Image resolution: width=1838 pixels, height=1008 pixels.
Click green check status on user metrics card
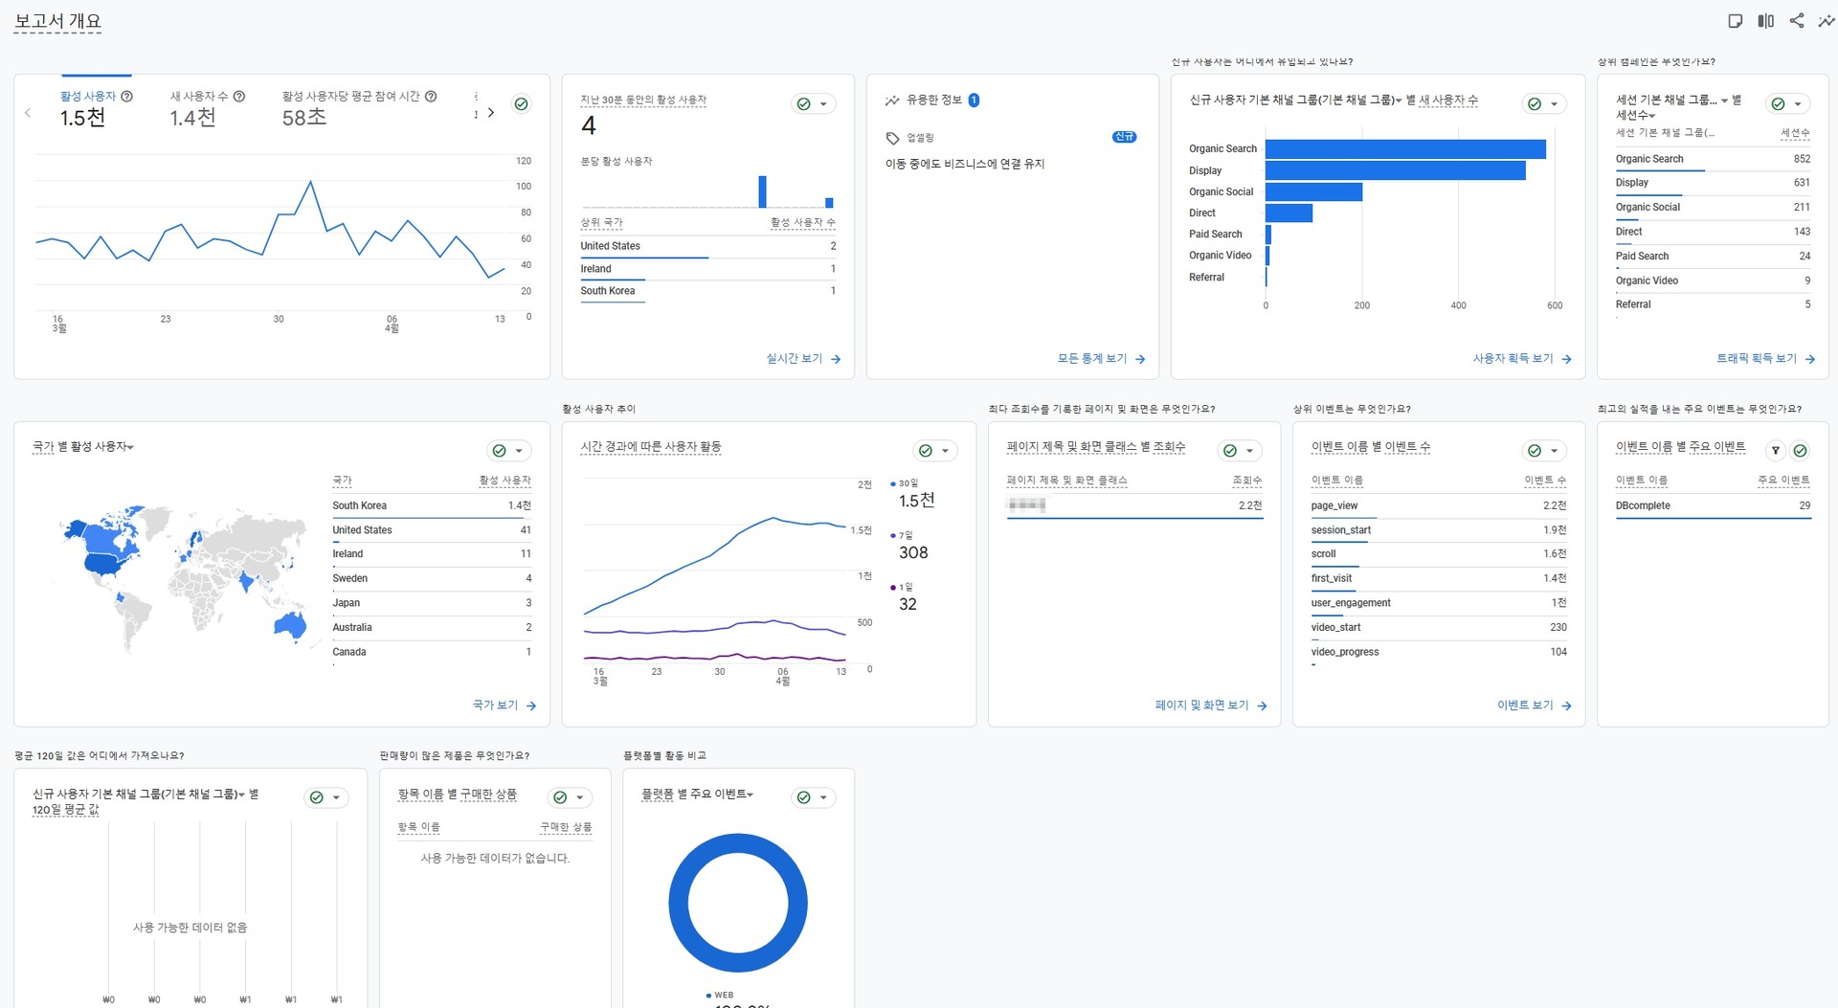(x=522, y=103)
